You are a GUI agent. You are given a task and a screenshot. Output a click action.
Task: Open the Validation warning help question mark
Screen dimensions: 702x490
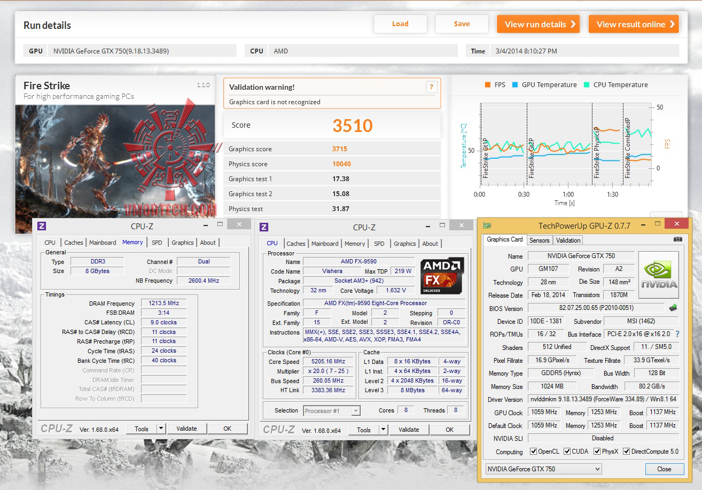pyautogui.click(x=431, y=87)
